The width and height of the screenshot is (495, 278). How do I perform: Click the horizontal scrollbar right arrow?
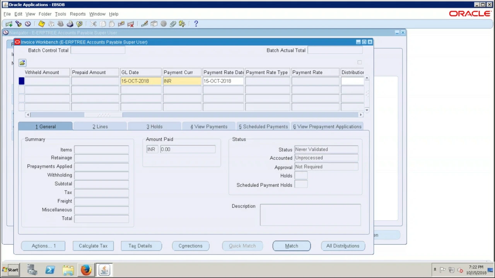tap(361, 115)
